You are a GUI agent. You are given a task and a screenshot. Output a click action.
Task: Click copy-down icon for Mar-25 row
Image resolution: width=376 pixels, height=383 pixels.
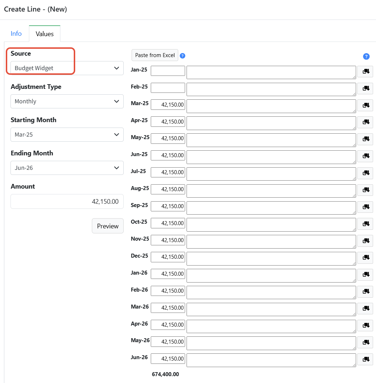pos(365,105)
